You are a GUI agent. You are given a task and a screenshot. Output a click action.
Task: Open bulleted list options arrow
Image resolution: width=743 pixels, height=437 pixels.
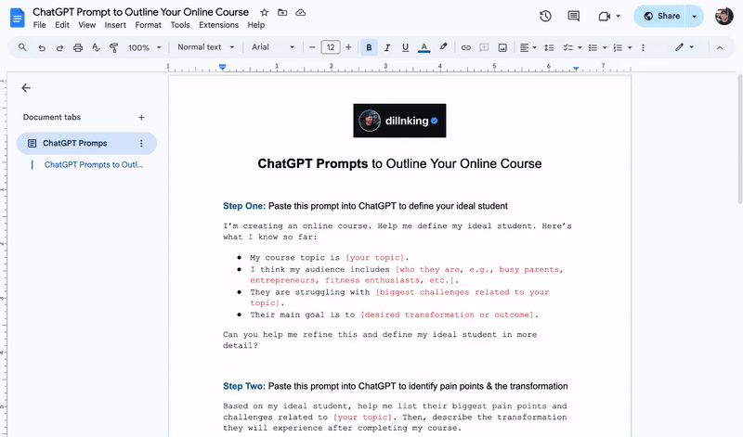[x=605, y=47]
